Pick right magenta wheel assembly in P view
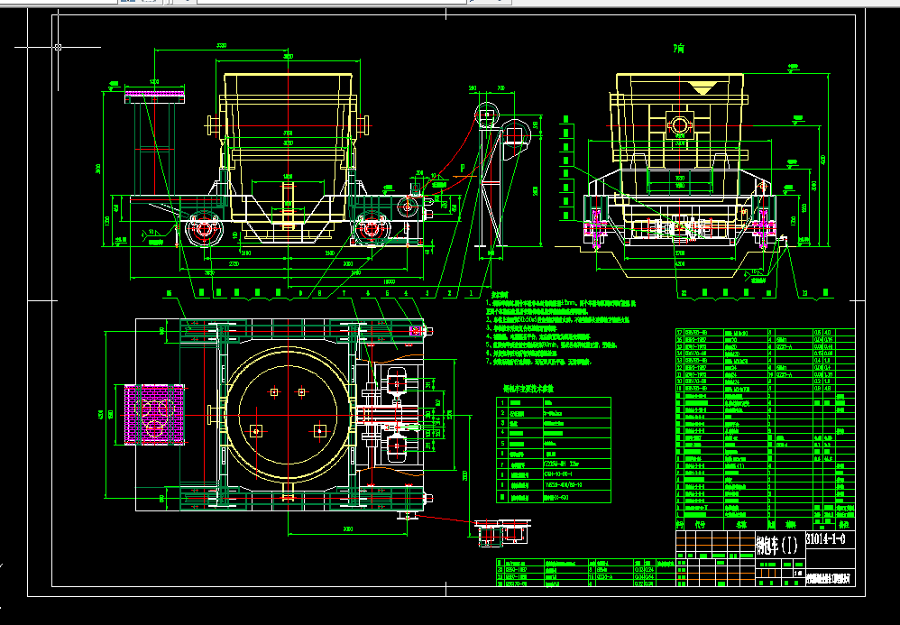The image size is (900, 625). tap(764, 228)
